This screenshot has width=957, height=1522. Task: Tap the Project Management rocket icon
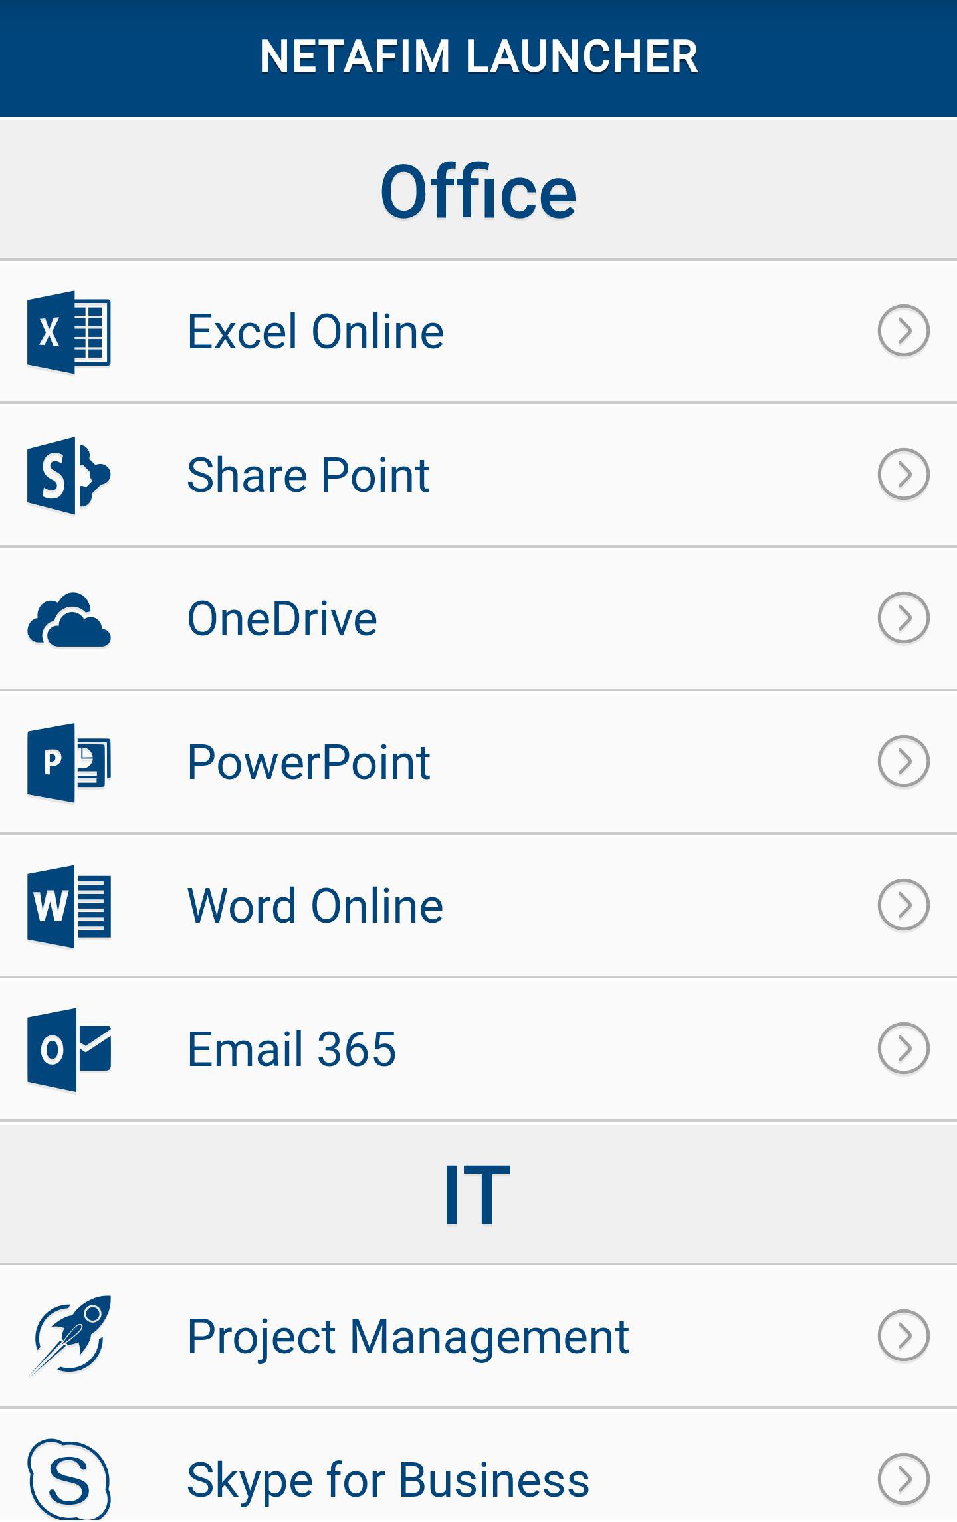tap(69, 1336)
